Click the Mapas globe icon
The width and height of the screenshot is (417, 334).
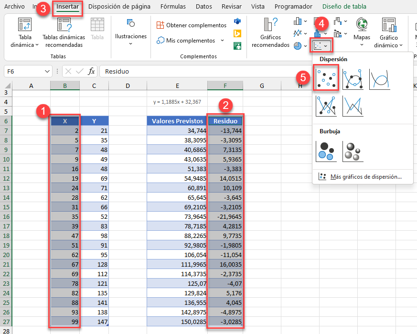coord(362,24)
